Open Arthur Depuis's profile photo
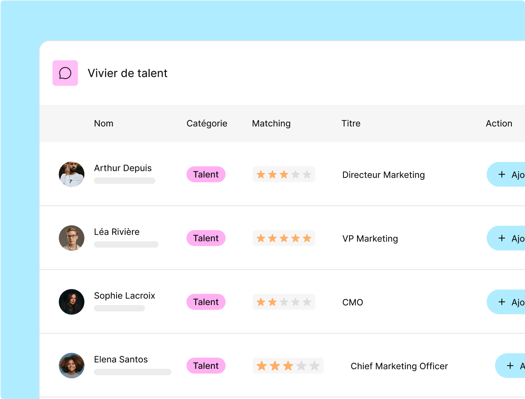This screenshot has width=525, height=399. point(71,174)
